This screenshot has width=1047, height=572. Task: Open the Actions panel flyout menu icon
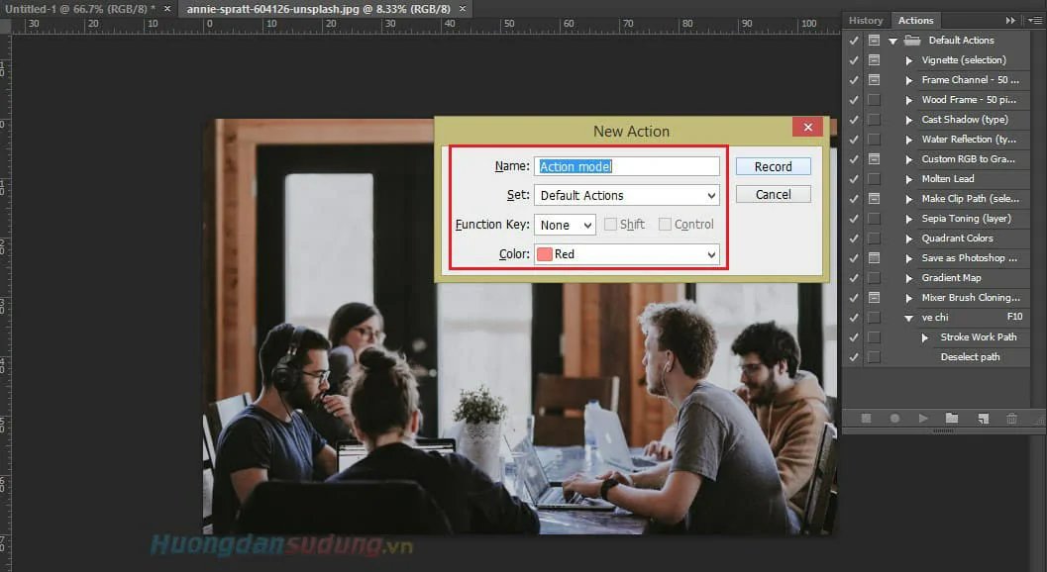click(x=1036, y=20)
